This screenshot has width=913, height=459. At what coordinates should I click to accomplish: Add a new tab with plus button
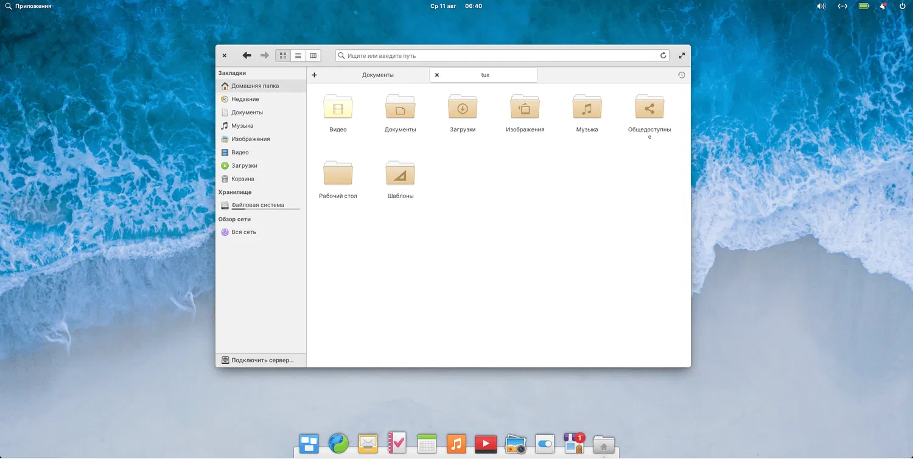pos(314,75)
